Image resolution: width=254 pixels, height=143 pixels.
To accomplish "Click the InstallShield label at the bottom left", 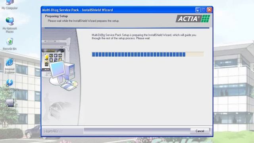I will pyautogui.click(x=53, y=131).
